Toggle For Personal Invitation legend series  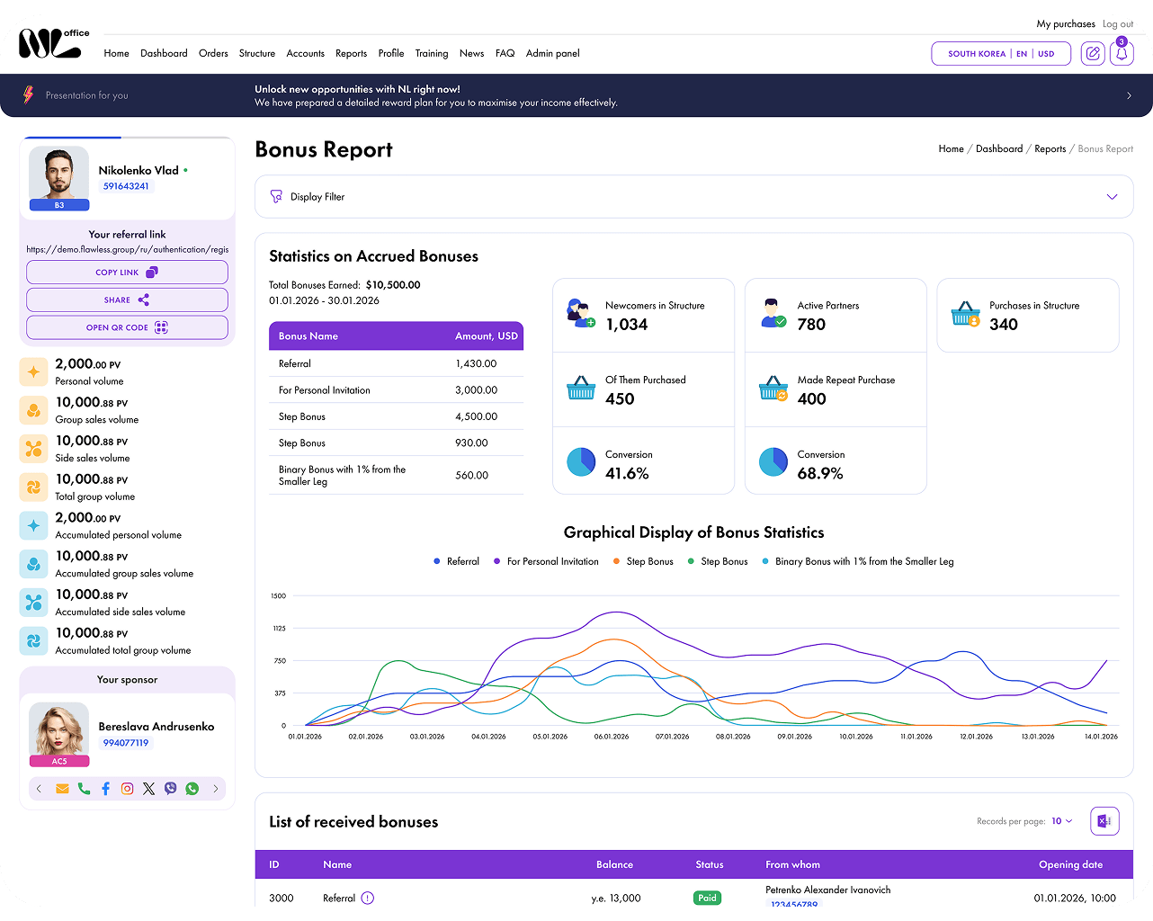click(546, 561)
